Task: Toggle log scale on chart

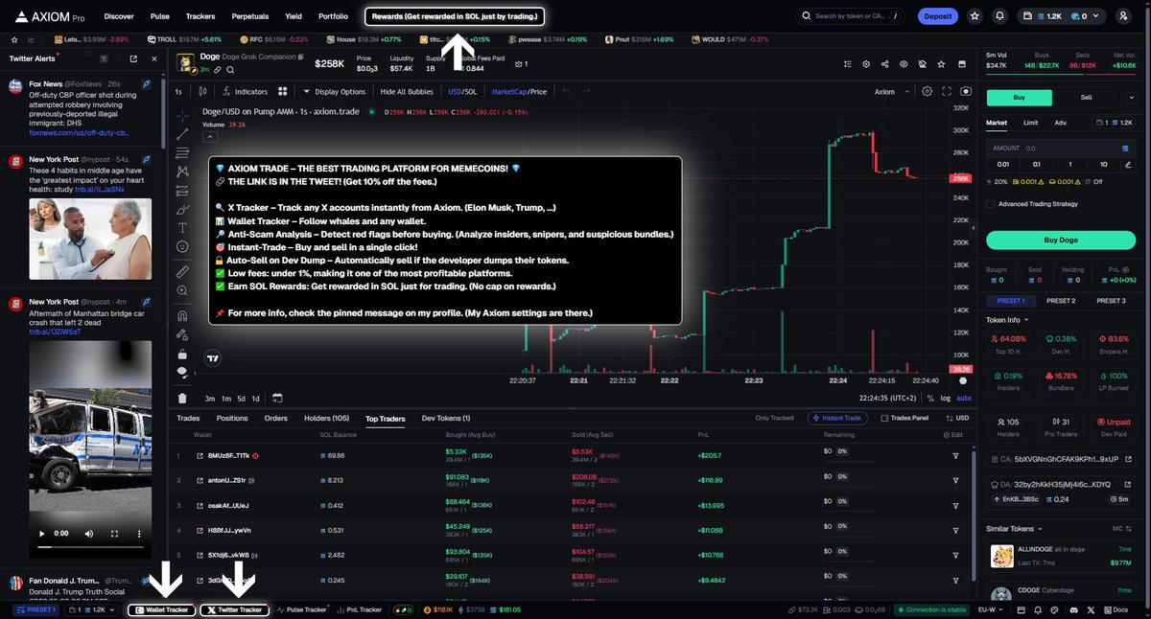Action: [947, 398]
